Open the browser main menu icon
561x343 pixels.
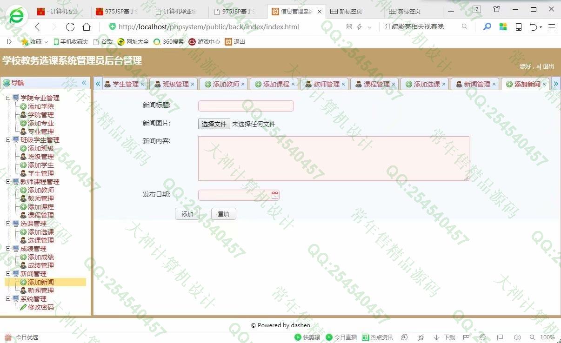click(x=552, y=27)
